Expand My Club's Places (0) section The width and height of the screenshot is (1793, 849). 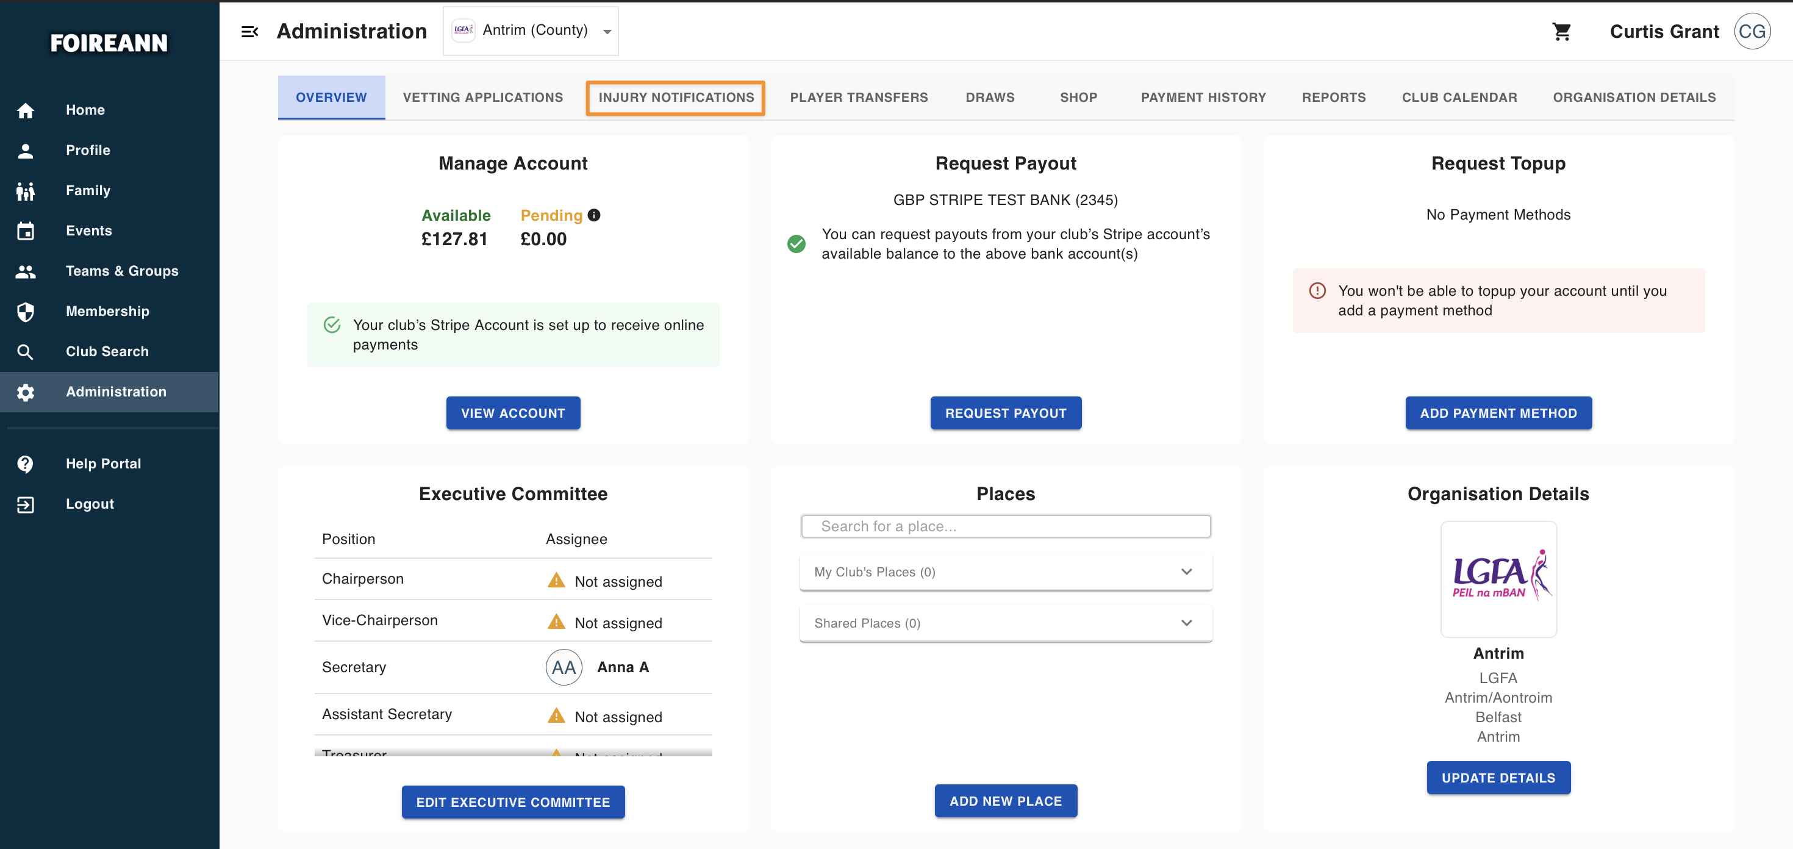(x=1006, y=572)
